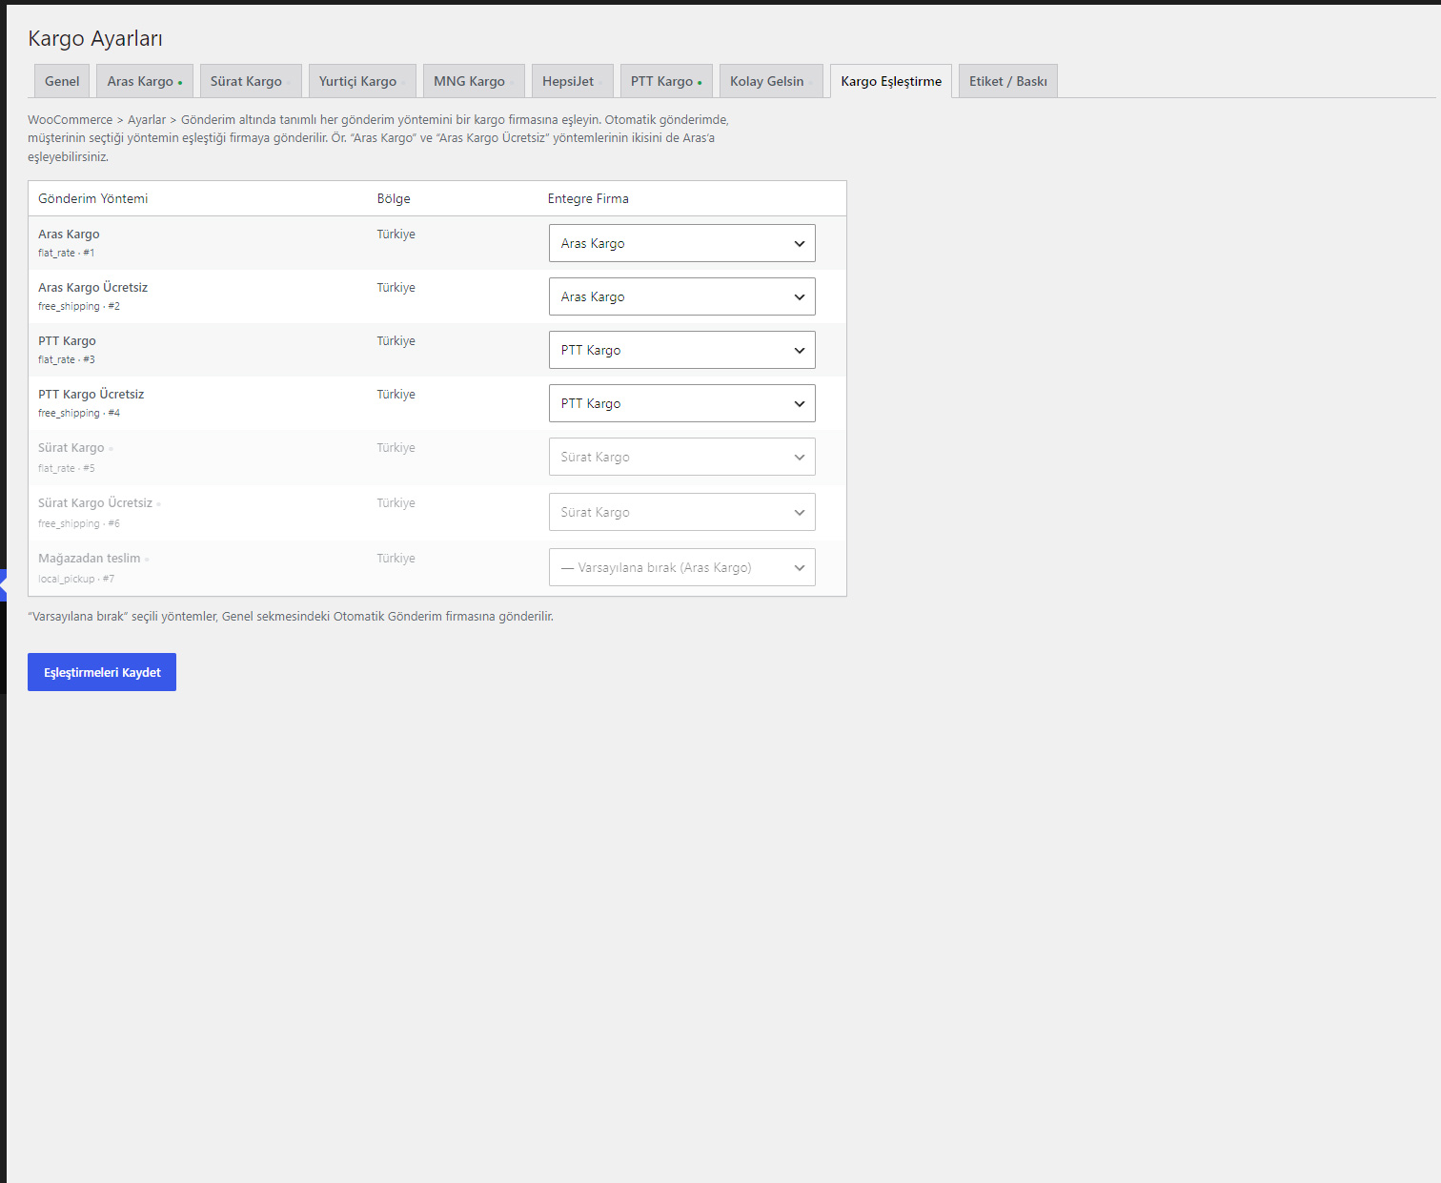Open carrier dropdown for flat_rate #1 row
Image resolution: width=1441 pixels, height=1183 pixels.
682,243
